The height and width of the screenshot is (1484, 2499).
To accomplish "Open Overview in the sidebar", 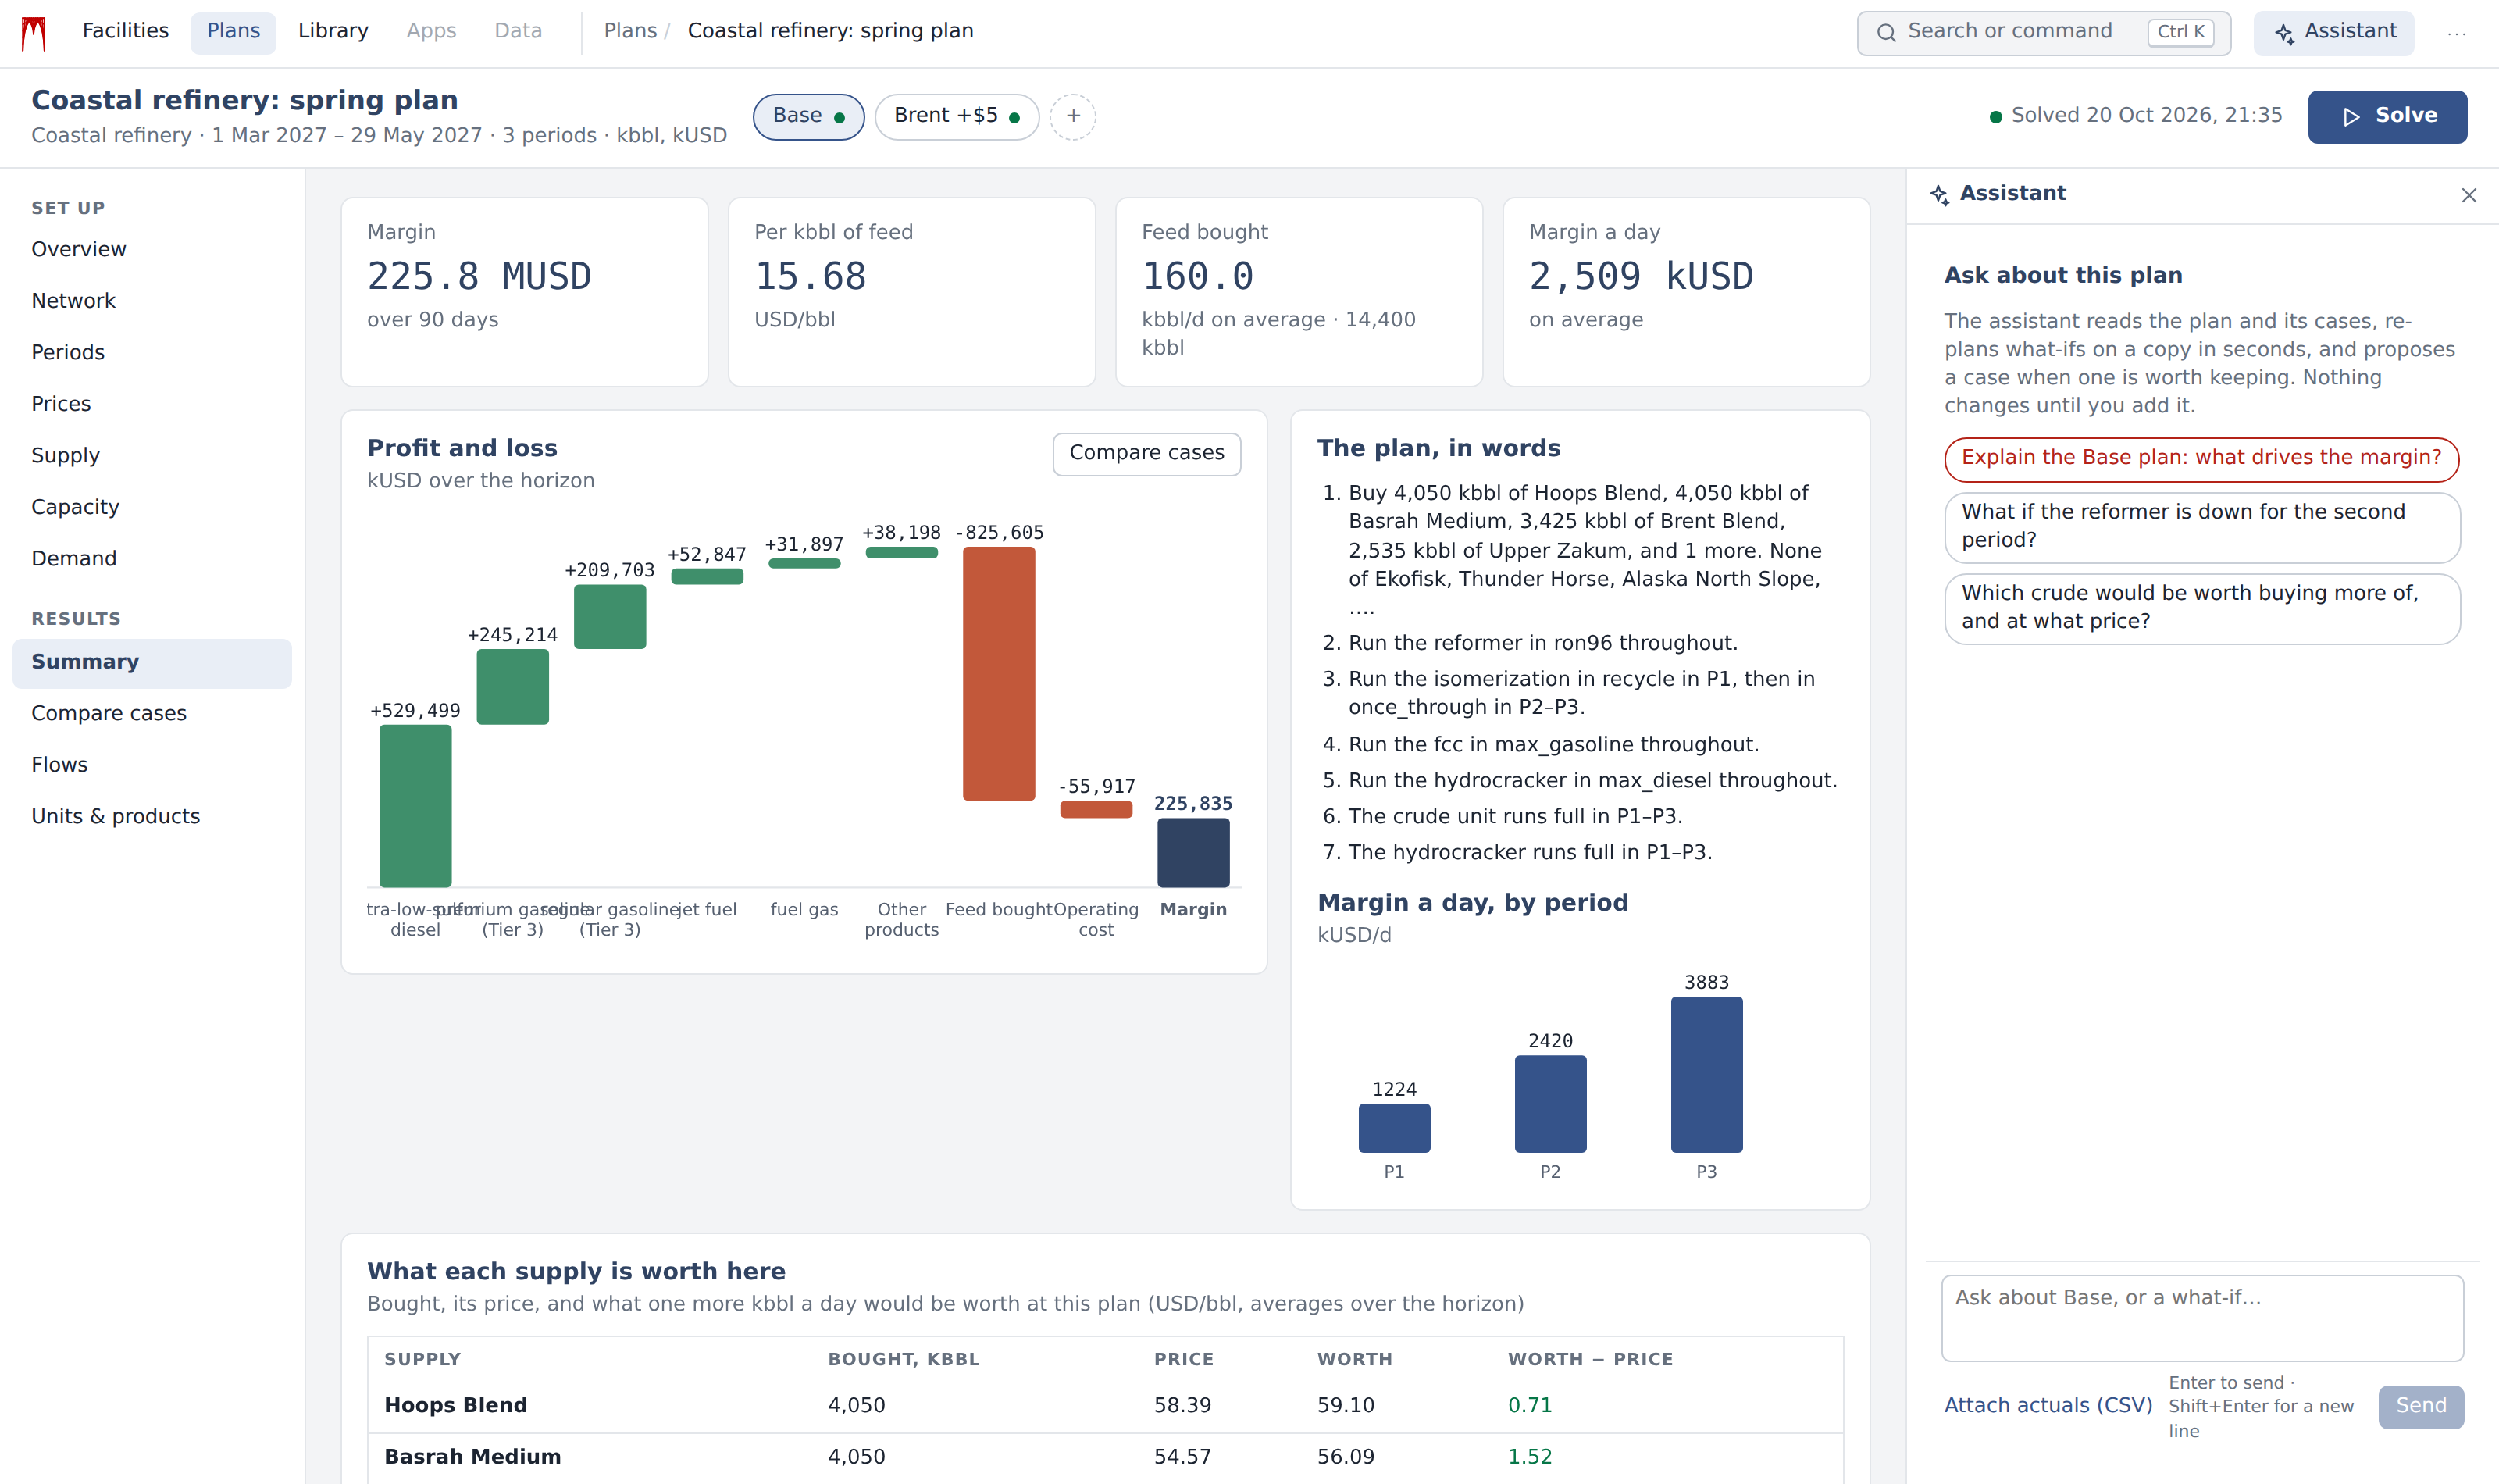I will coord(152,249).
